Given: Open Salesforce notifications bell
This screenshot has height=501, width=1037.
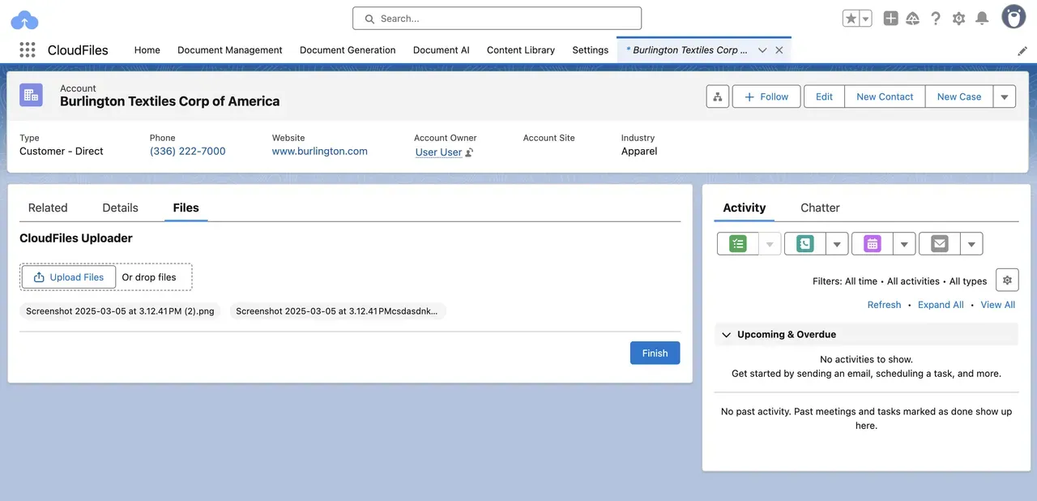Looking at the screenshot, I should click(981, 18).
